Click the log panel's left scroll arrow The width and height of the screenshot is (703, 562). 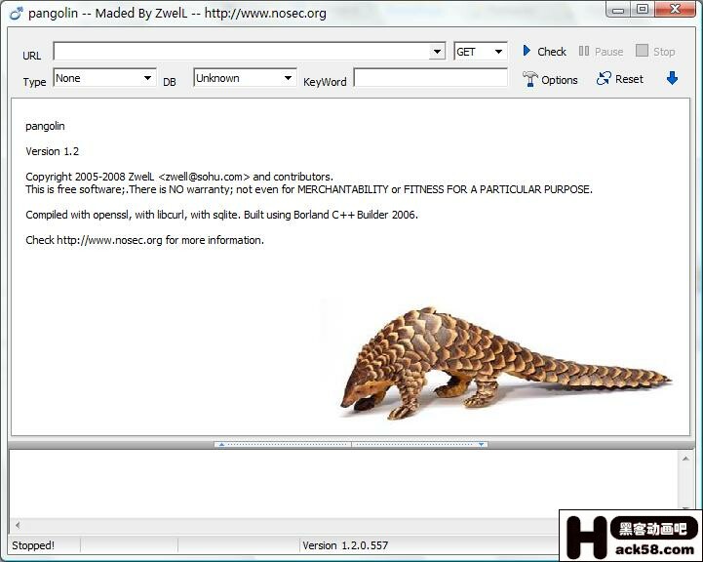[x=17, y=525]
